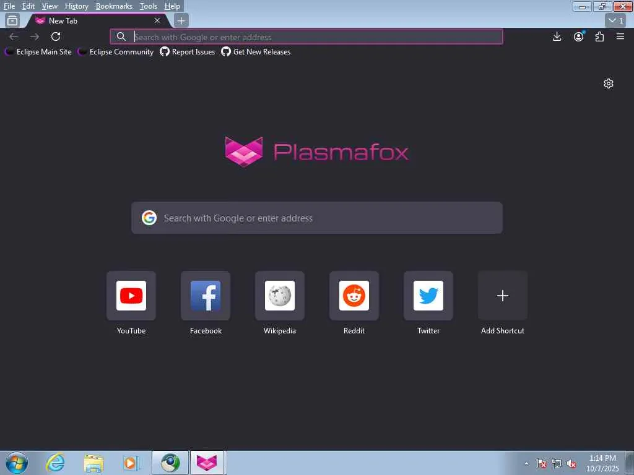Click the center Google search box
Screen dimensions: 634x475
click(317, 218)
